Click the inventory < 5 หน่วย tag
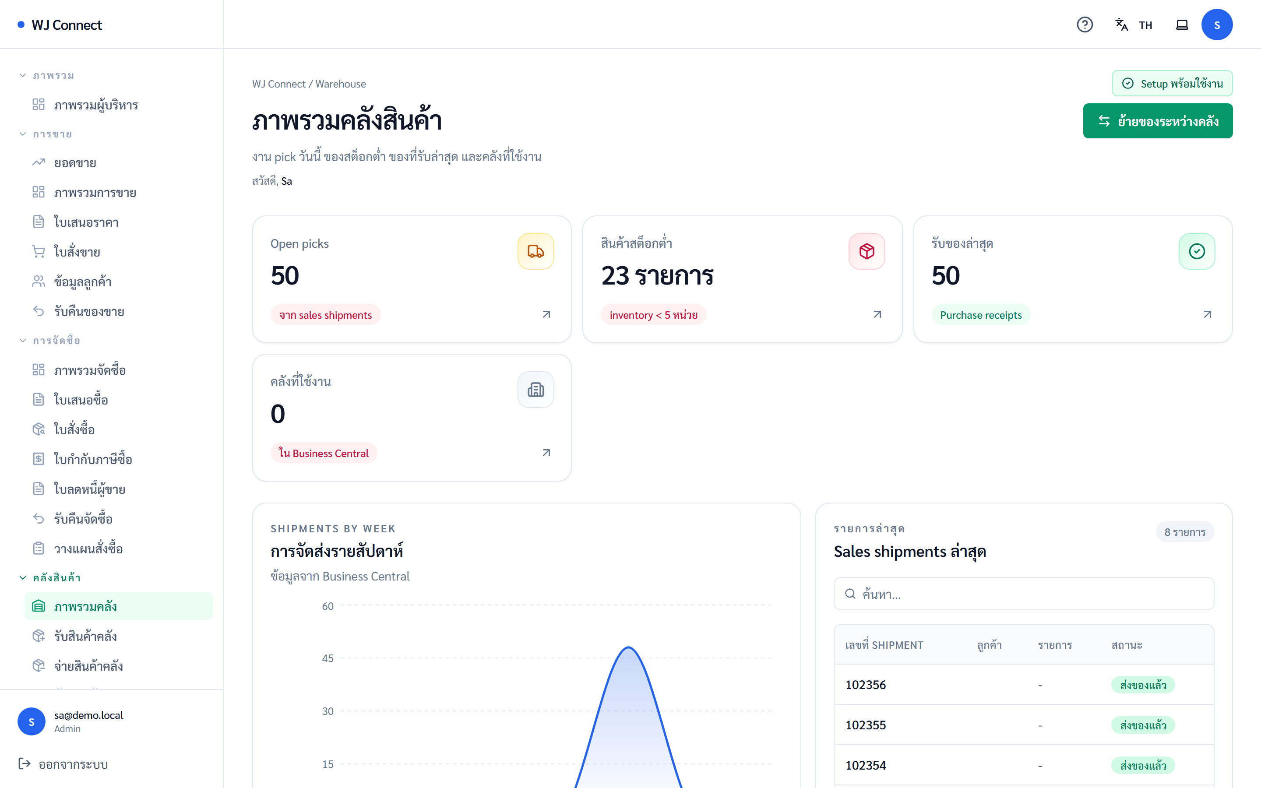Viewport: 1261px width, 788px height. 653,314
